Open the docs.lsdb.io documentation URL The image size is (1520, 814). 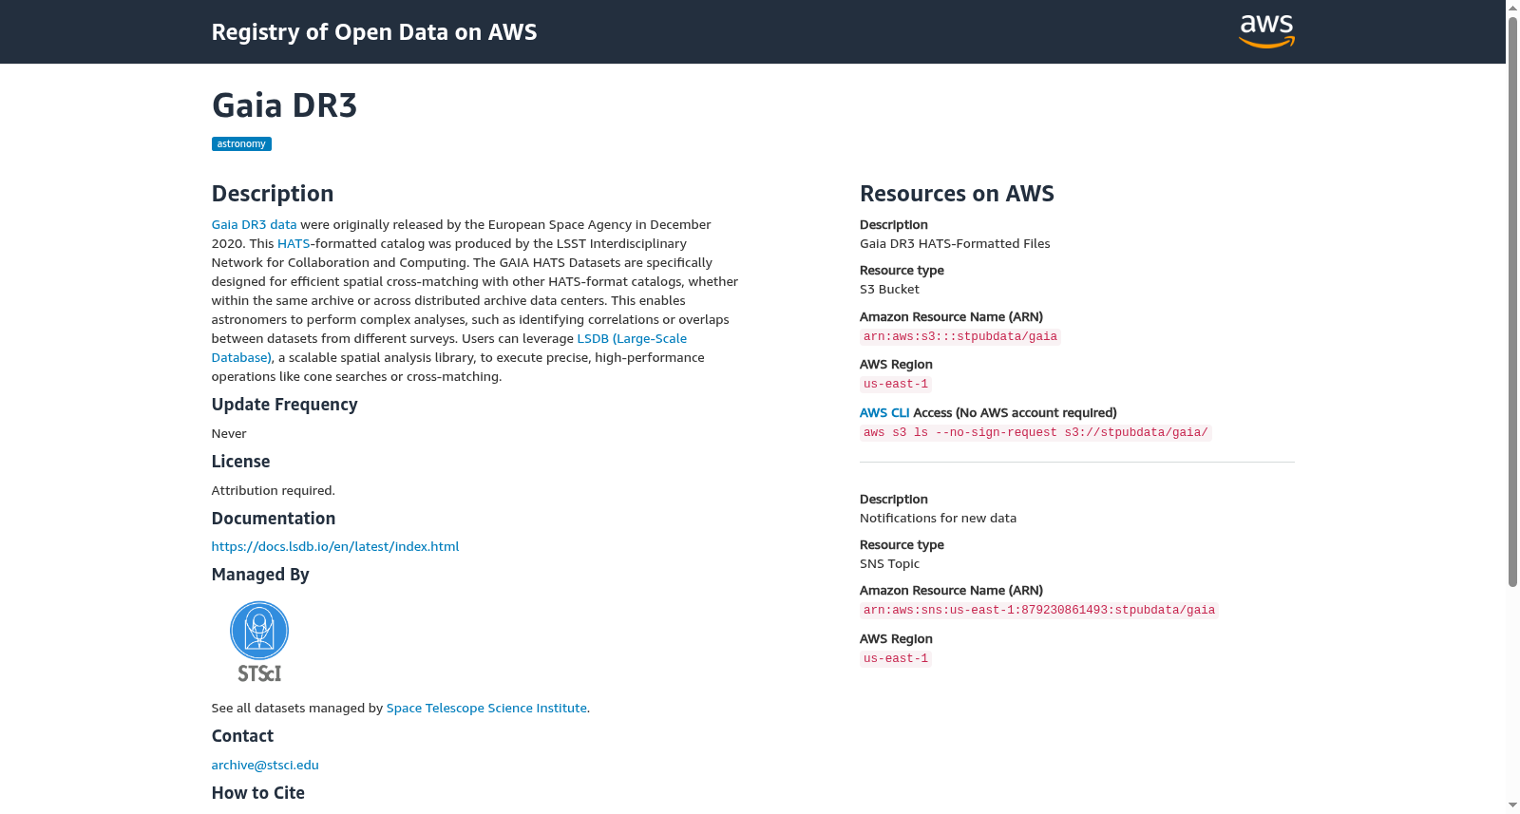[x=335, y=547]
